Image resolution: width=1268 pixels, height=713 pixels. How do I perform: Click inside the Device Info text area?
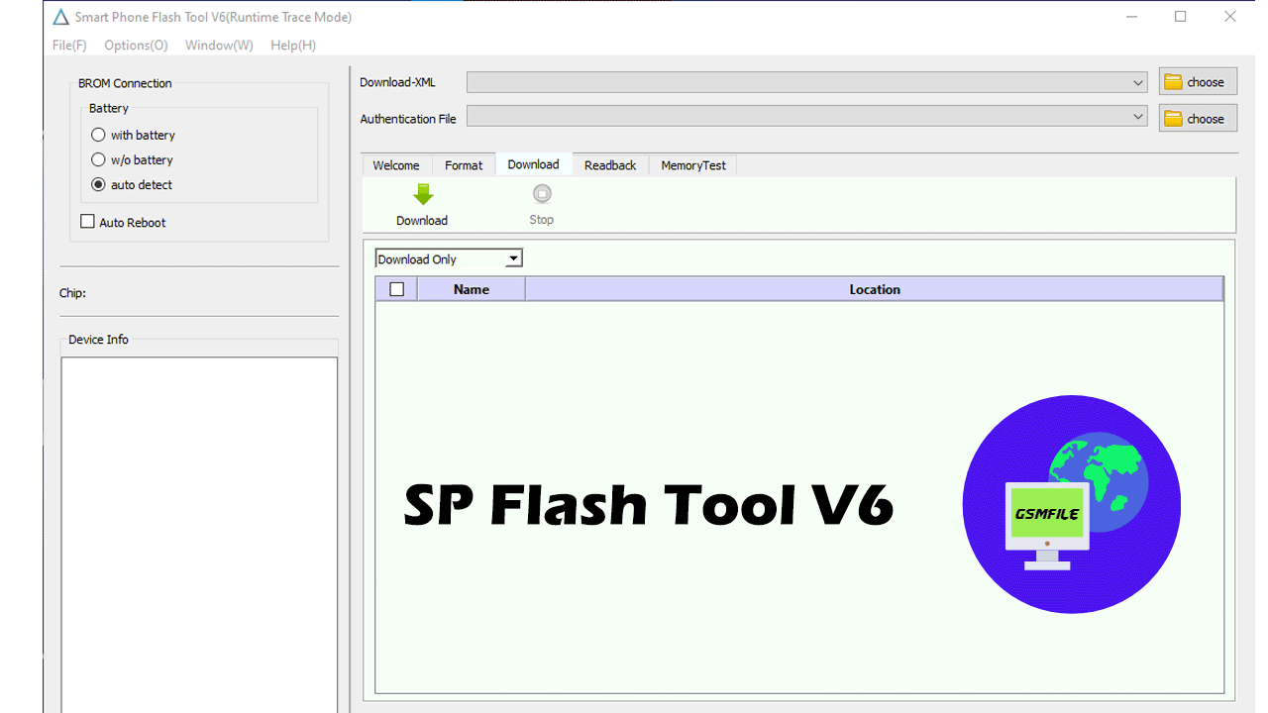pos(199,525)
